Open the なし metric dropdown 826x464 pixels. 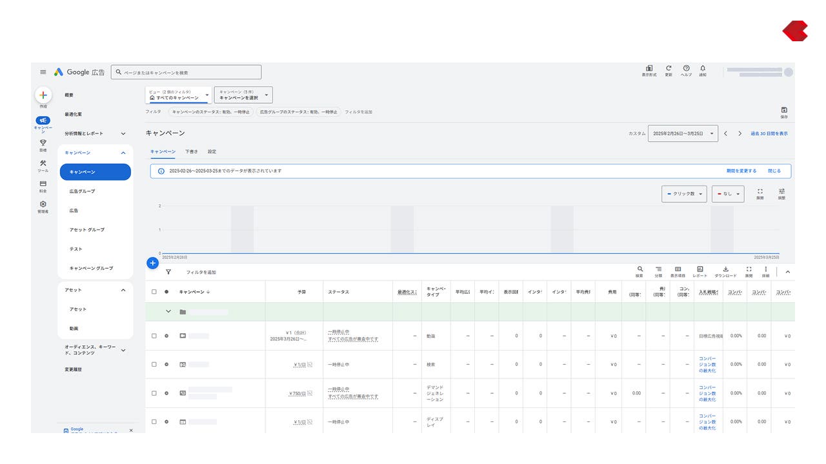tap(728, 193)
